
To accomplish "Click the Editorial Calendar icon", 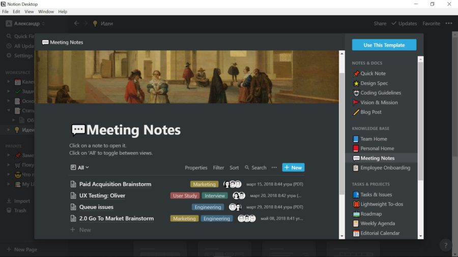I will [356, 233].
